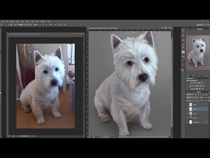The height and width of the screenshot is (158, 210).
Task: Open the Window menu
Action: coord(43,22)
